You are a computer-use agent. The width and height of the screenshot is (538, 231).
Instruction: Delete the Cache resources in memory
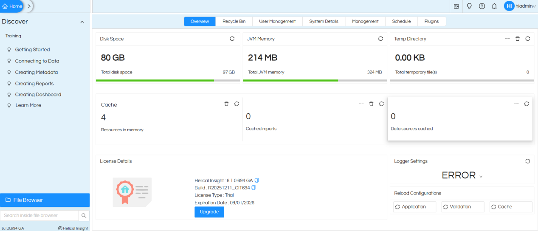coord(226,104)
